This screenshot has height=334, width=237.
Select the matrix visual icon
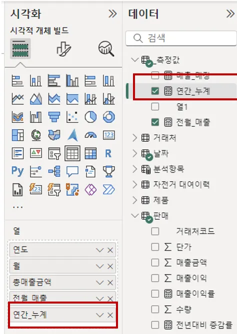click(90, 153)
